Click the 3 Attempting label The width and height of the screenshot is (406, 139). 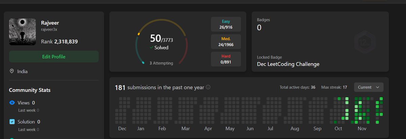(x=161, y=63)
